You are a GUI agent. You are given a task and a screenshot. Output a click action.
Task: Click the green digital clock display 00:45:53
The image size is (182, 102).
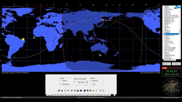pos(171,71)
